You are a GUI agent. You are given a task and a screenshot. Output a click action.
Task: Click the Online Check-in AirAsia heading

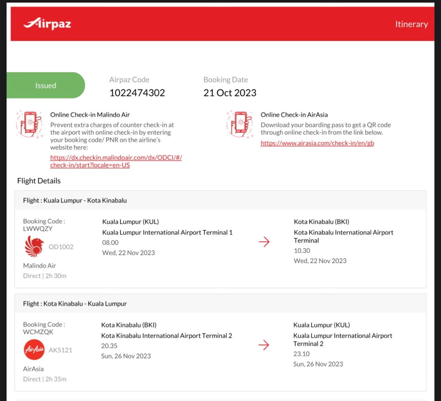[x=294, y=115]
